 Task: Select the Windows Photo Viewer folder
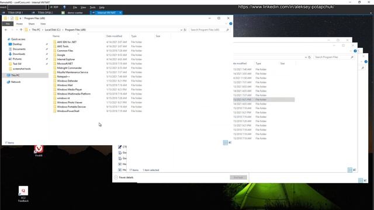(70, 103)
